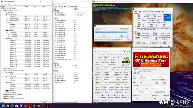Enable the fullscreen checkbox in FurMark
193x108 pixels.
[141, 76]
